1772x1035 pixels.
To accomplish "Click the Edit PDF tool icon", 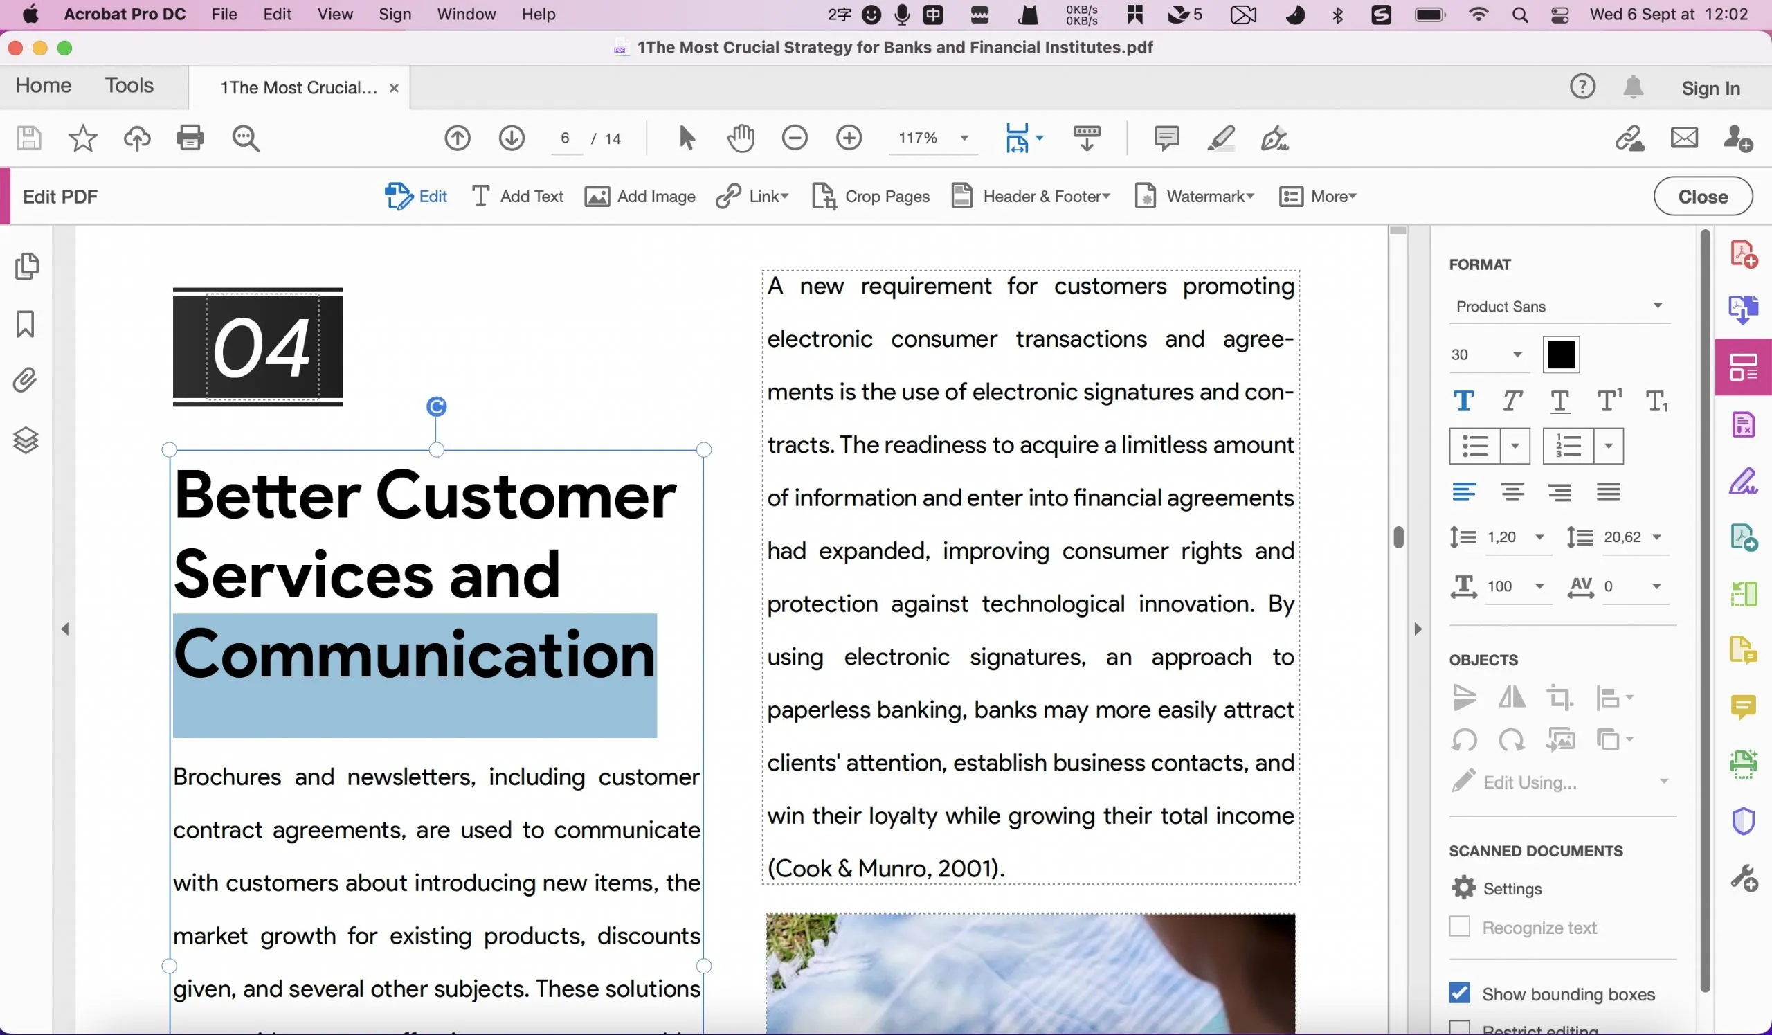I will point(398,196).
